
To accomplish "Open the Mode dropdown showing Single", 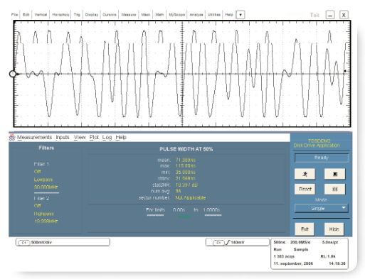I will point(322,209).
